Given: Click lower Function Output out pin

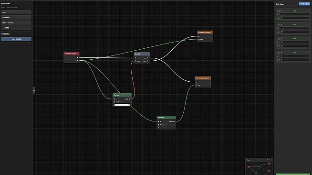Looking at the screenshot, I should (197, 85).
